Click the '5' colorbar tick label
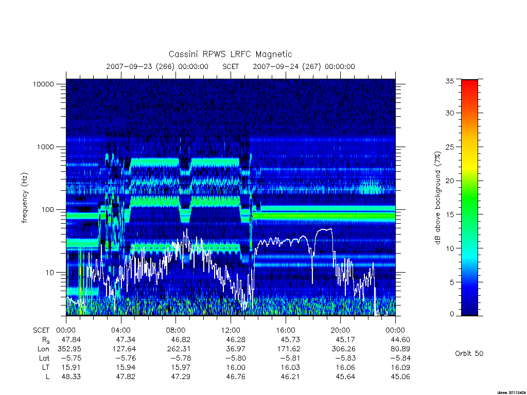Screen dimensions: 527x395 [452, 282]
